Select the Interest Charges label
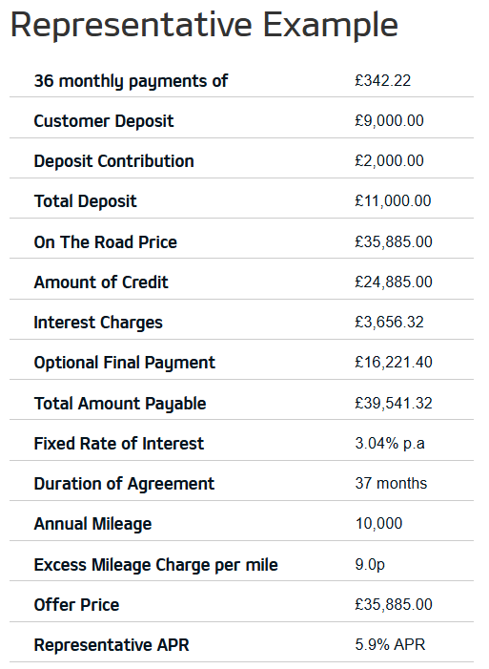 pyautogui.click(x=98, y=323)
